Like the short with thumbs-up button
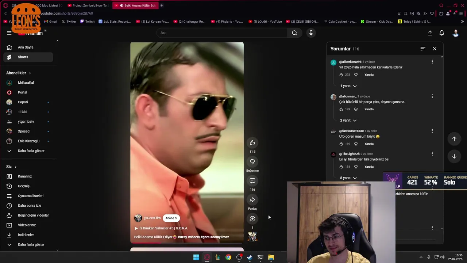 click(252, 142)
